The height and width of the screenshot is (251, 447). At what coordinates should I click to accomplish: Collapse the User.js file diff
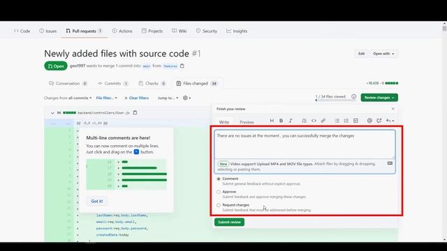tap(52, 113)
